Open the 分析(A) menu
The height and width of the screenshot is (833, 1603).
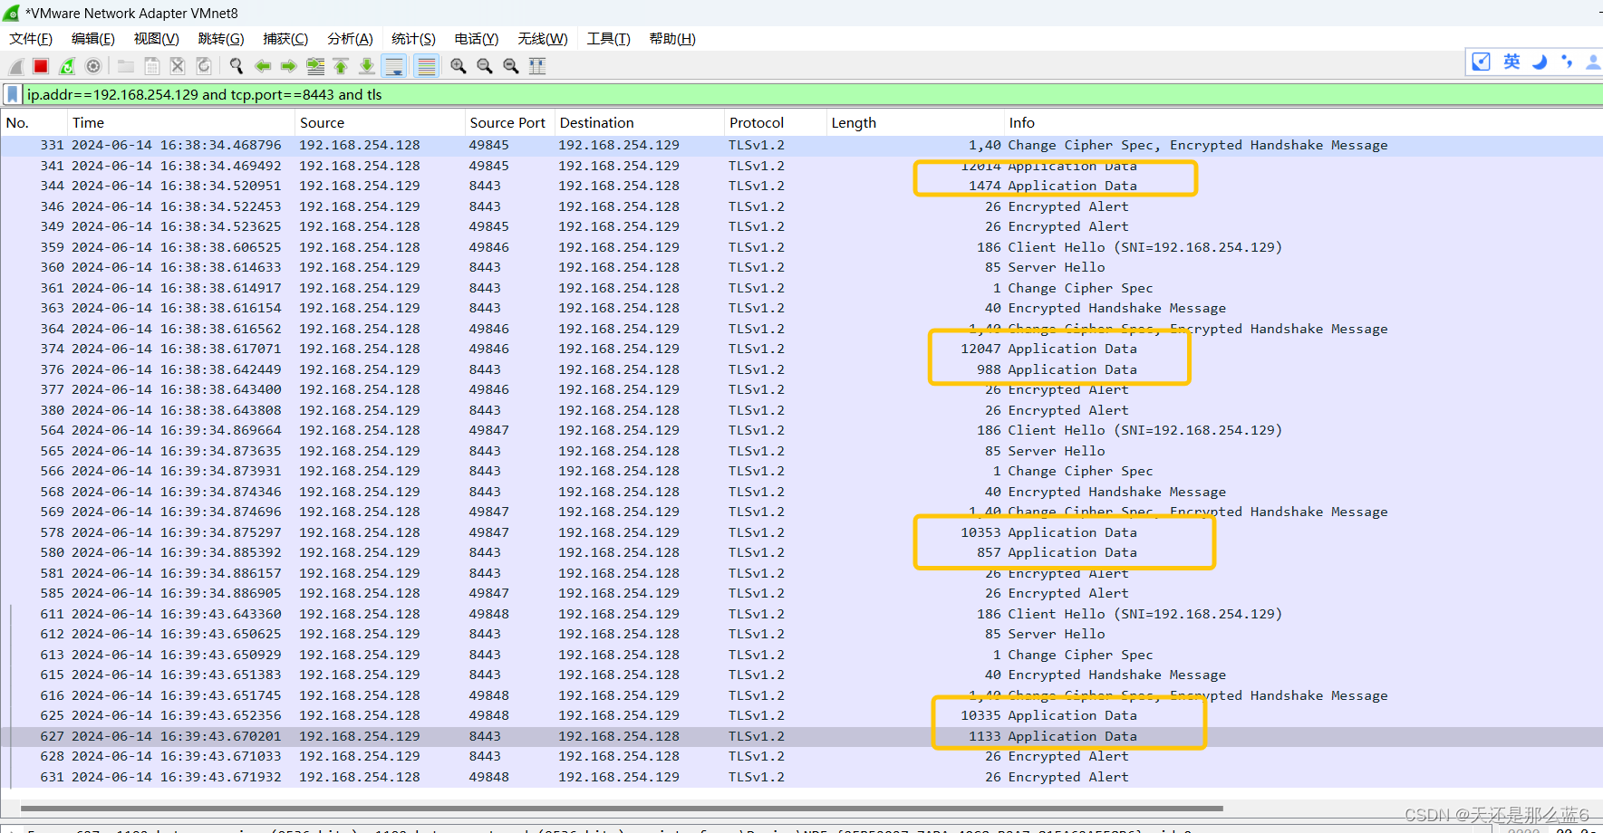[350, 38]
